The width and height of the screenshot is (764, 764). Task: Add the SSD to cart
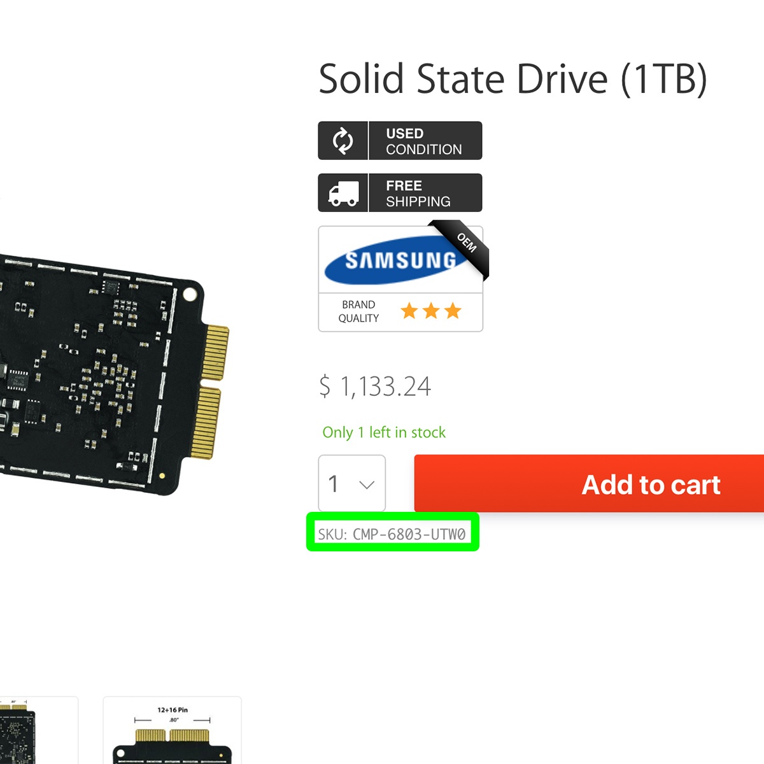pyautogui.click(x=589, y=484)
